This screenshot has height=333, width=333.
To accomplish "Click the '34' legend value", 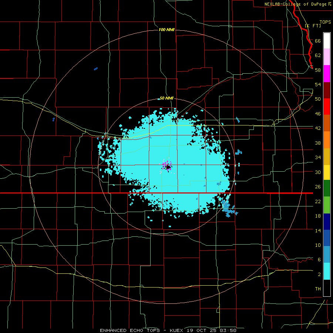I will (x=318, y=157).
